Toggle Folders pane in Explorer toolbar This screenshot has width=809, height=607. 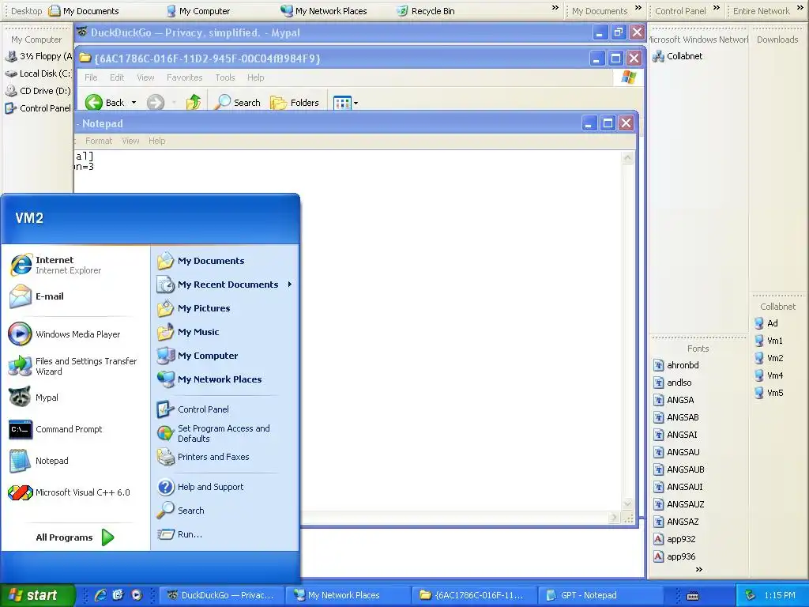click(x=295, y=102)
